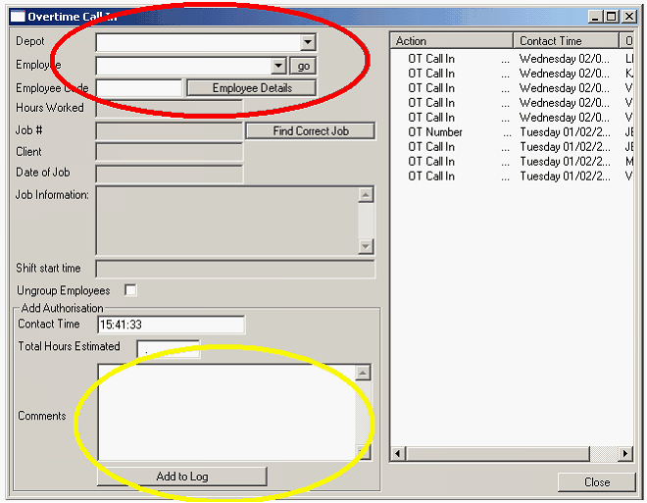Click the Add to Log button
Viewport: 647px width, 503px height.
181,477
